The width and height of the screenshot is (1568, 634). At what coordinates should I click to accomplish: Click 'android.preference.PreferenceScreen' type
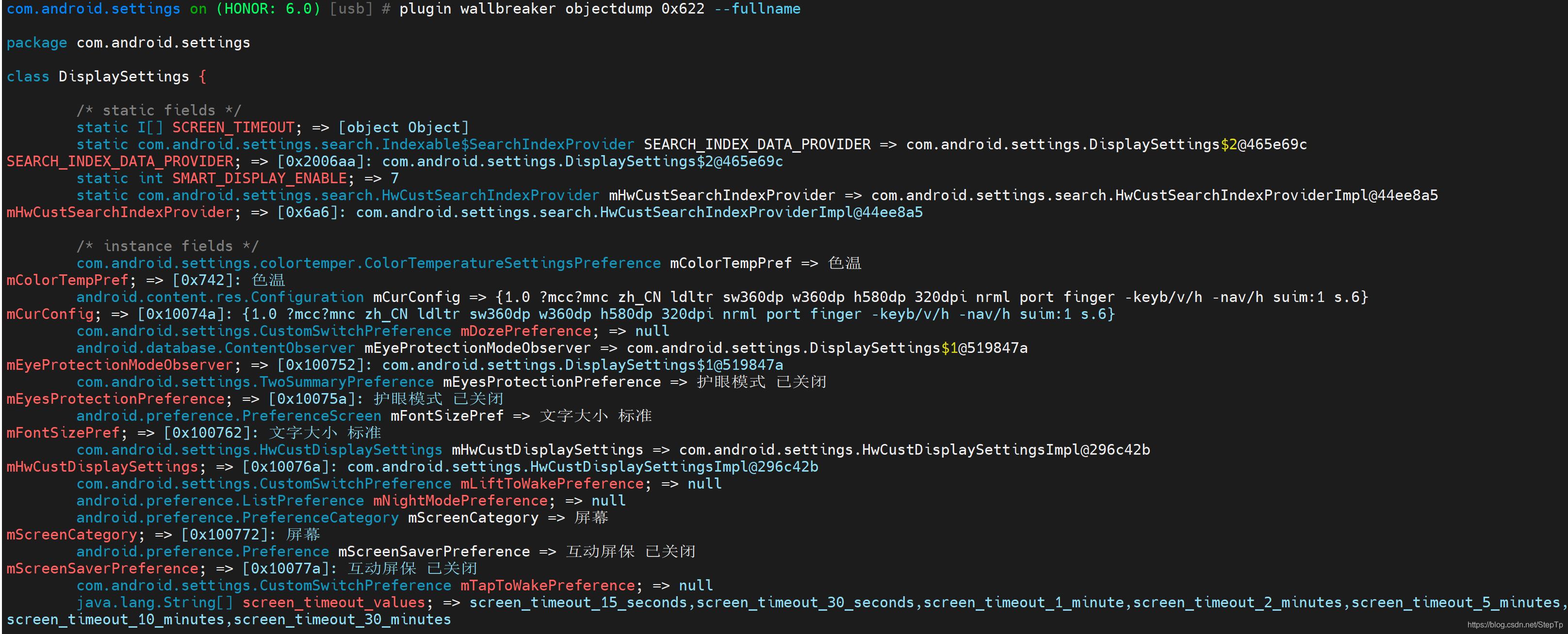point(229,416)
